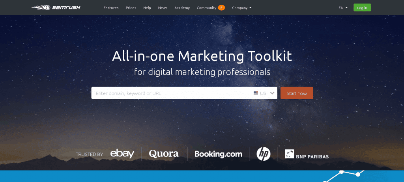This screenshot has width=404, height=182.
Task: Click the orange Start now button
Action: pyautogui.click(x=297, y=93)
